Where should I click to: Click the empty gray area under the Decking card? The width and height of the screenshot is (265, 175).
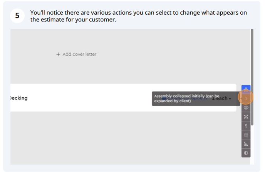tap(125, 138)
